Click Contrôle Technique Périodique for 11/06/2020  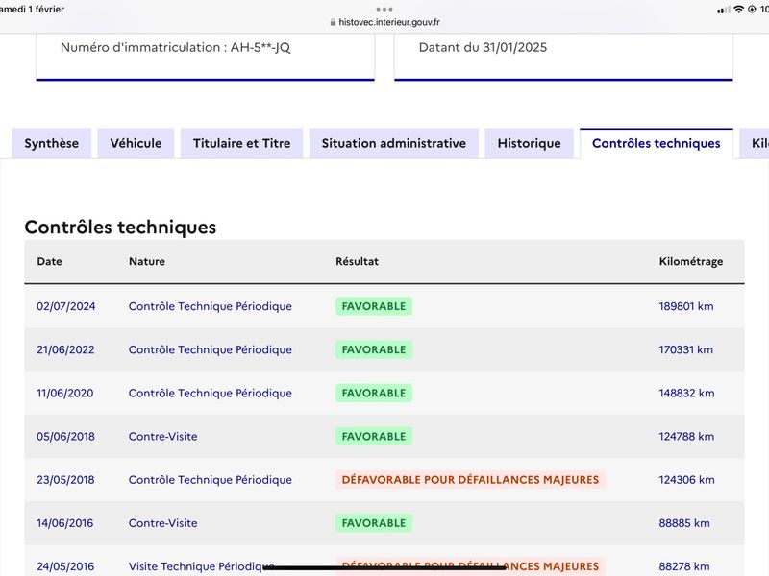211,394
